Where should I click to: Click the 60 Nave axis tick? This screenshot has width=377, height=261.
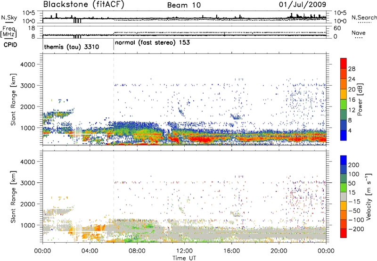[337, 28]
